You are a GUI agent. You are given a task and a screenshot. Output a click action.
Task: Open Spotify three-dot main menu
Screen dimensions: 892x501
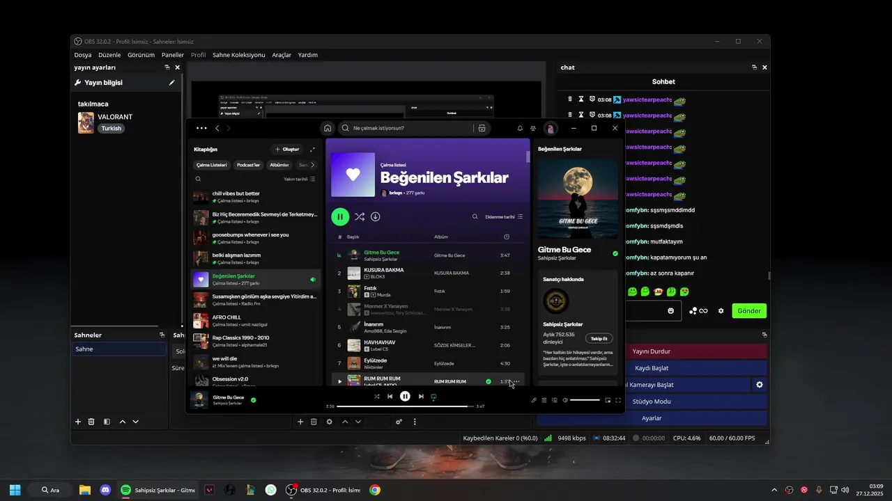201,128
